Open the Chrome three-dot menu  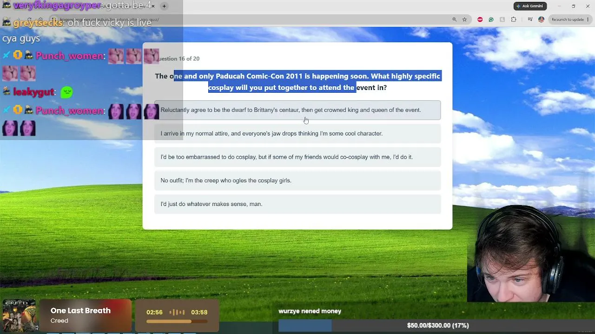(588, 19)
